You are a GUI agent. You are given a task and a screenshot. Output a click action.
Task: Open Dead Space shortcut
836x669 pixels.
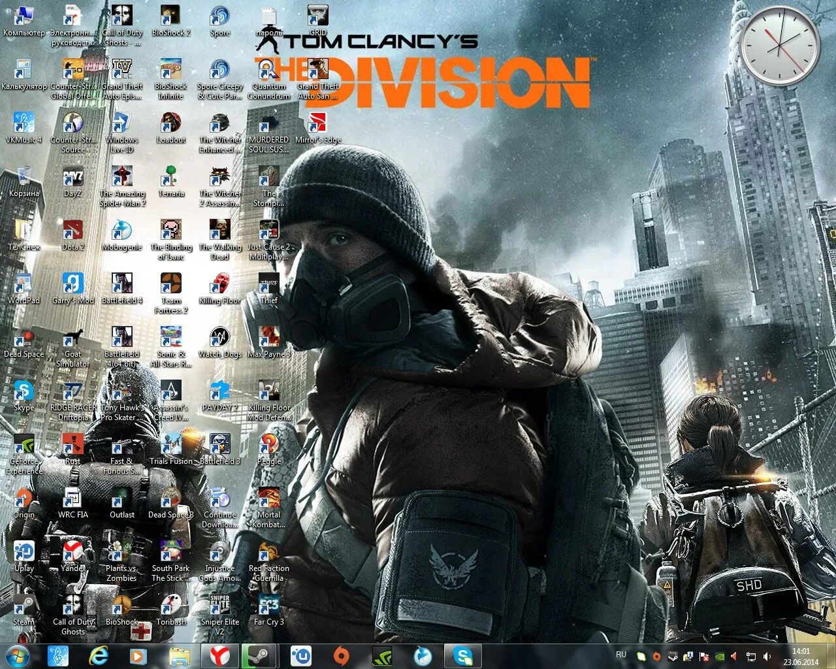[x=24, y=342]
